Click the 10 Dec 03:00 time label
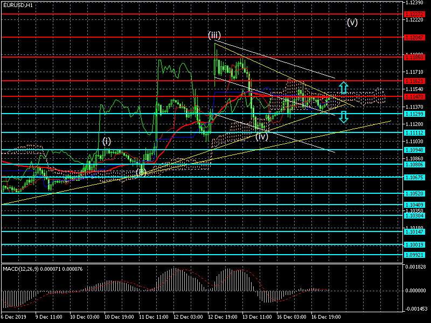 click(x=85, y=317)
